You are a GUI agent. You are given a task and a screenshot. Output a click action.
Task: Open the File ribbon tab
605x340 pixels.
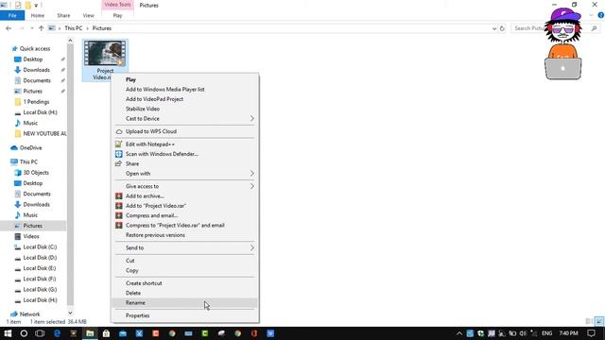[x=12, y=15]
